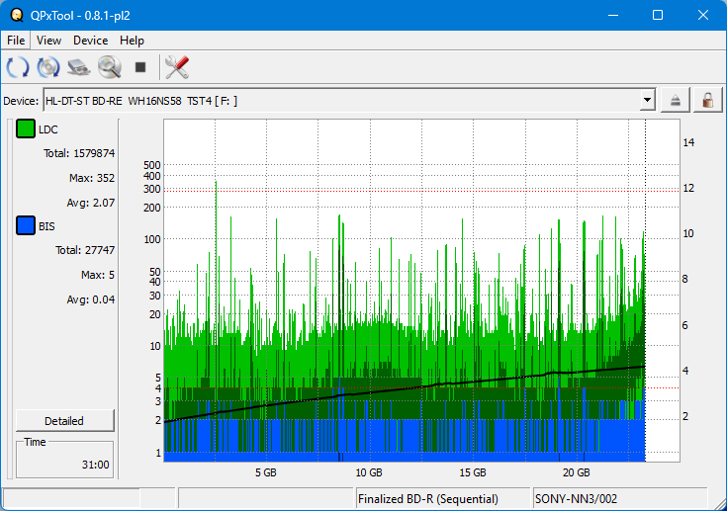Click the elapsed time 31:00 value
Image resolution: width=727 pixels, height=511 pixels.
[96, 465]
